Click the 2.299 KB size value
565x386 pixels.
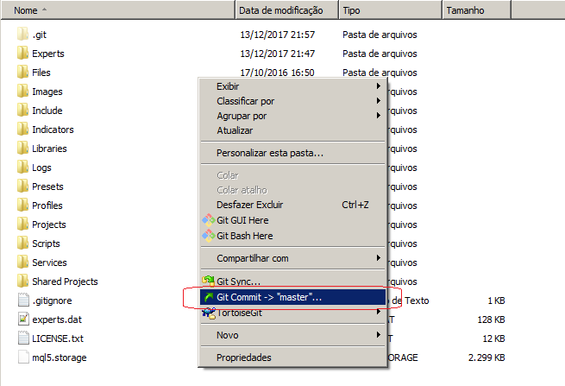[487, 358]
